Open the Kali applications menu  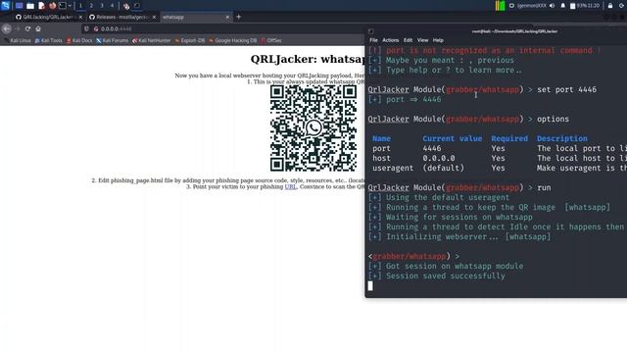tap(5, 6)
